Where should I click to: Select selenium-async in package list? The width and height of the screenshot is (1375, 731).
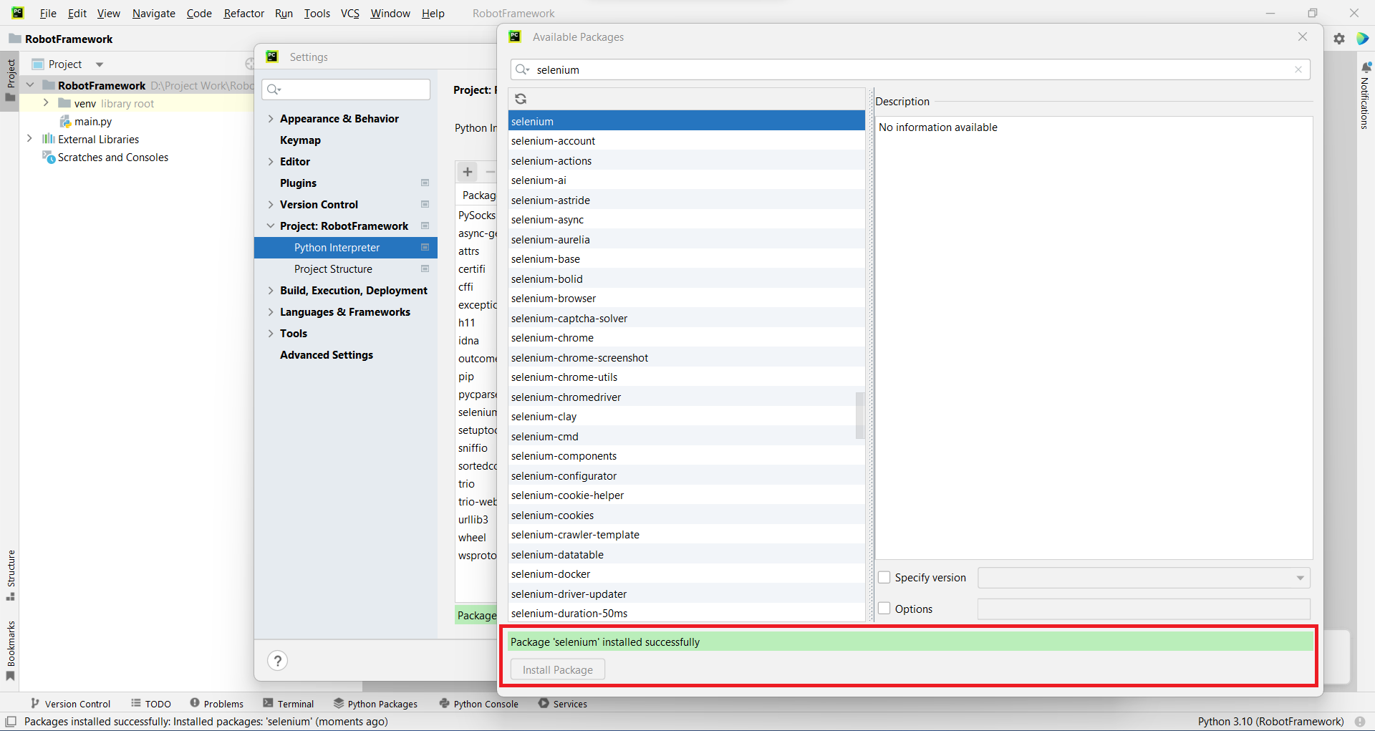(x=686, y=220)
